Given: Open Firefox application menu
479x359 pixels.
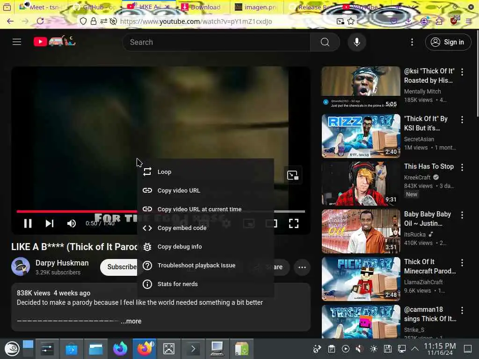Looking at the screenshot, I should [468, 21].
